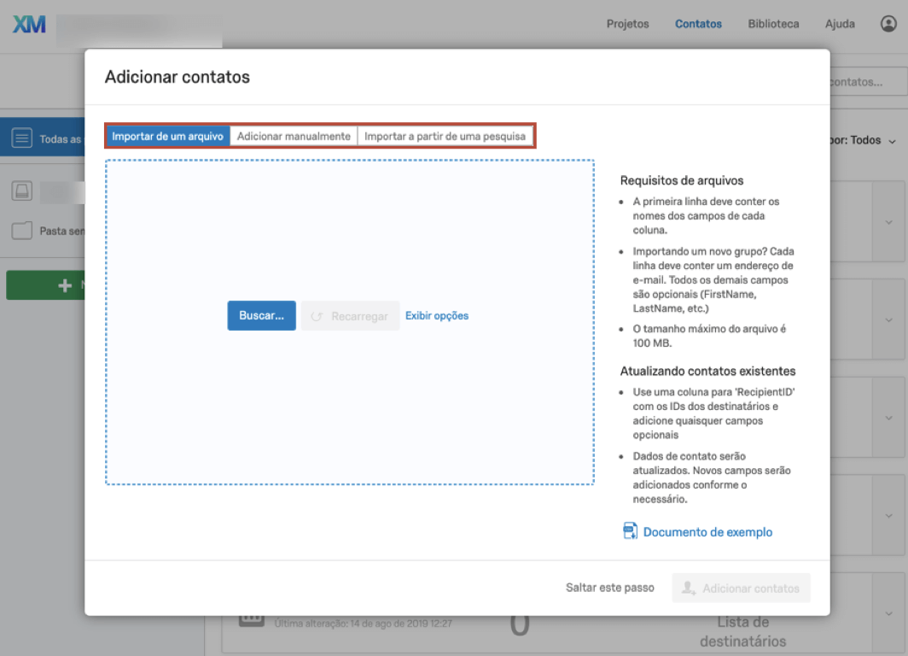Viewport: 908px width, 656px height.
Task: Click Saltar este passo
Action: pyautogui.click(x=610, y=588)
